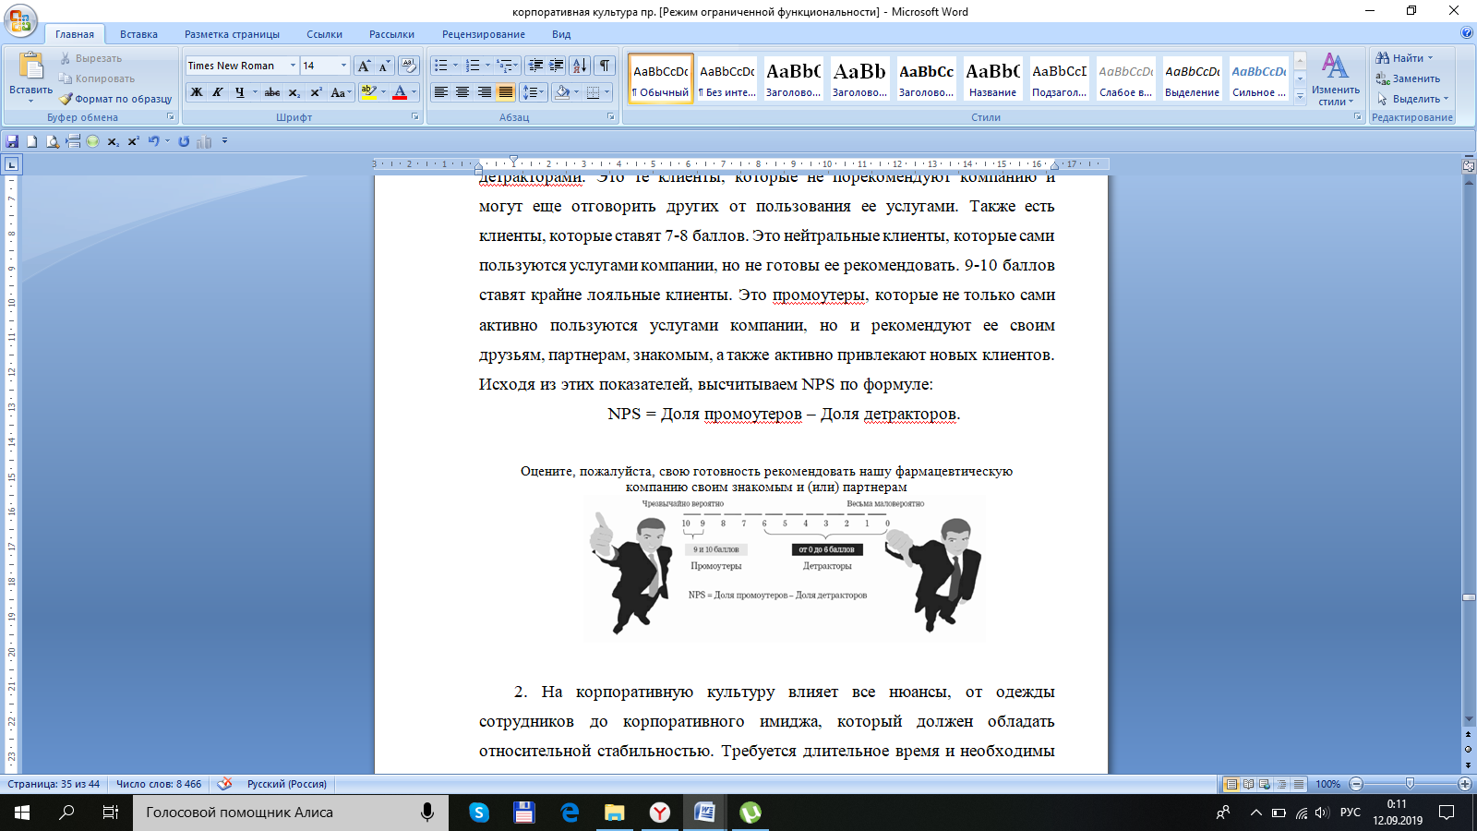1477x831 pixels.
Task: Click Заменить replace button
Action: 1408,78
